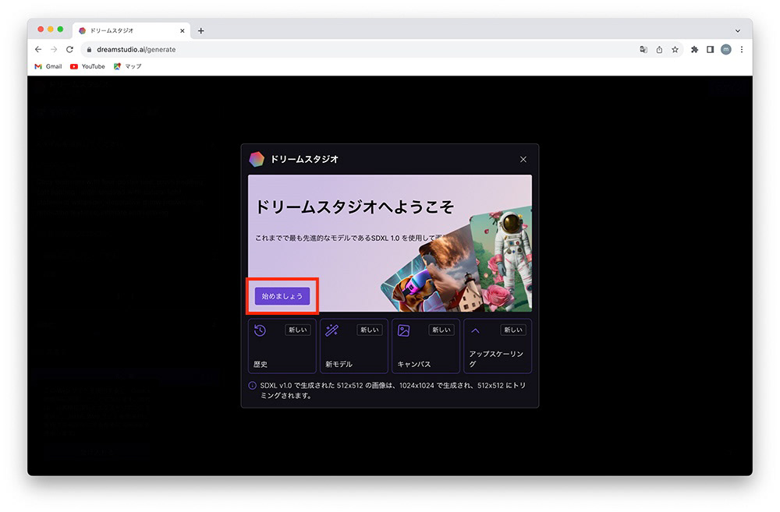Close the ドリームスタジオ browser tab

pyautogui.click(x=182, y=31)
